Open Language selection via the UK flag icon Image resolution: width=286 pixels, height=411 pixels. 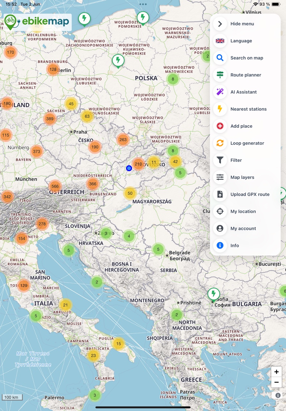pyautogui.click(x=220, y=41)
